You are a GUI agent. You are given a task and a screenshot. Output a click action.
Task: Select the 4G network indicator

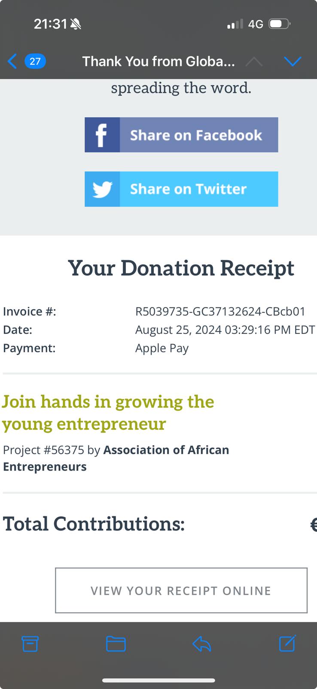pos(256,24)
